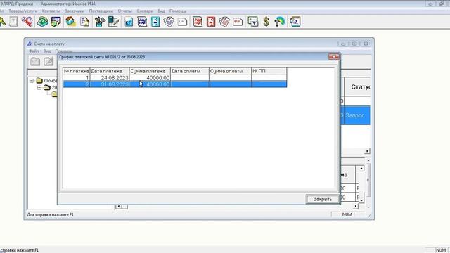Click the dollar sign toolbar icon

(x=266, y=22)
